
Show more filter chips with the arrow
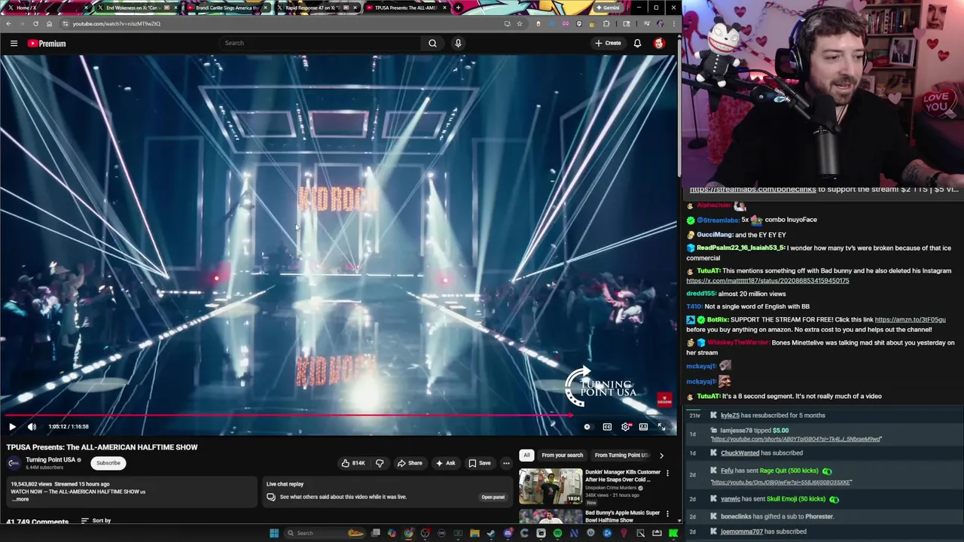661,455
